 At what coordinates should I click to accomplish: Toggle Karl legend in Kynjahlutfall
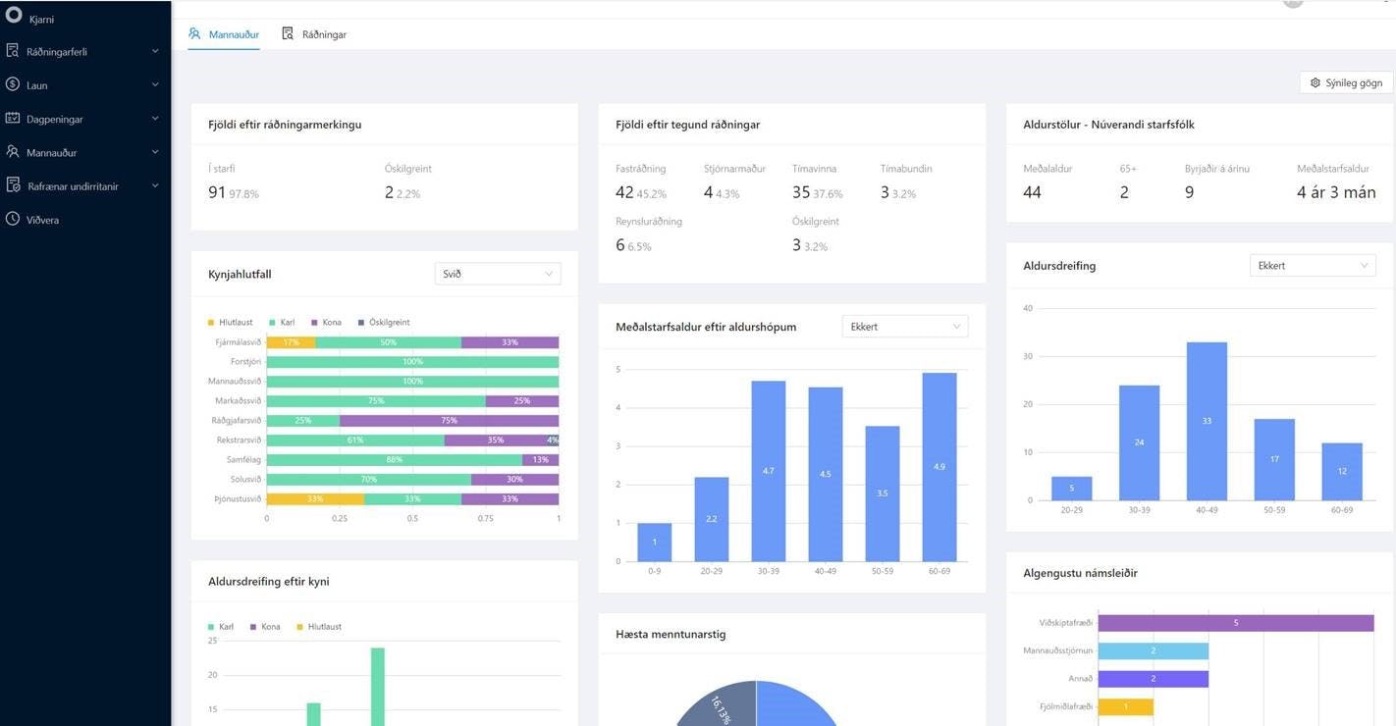(281, 322)
